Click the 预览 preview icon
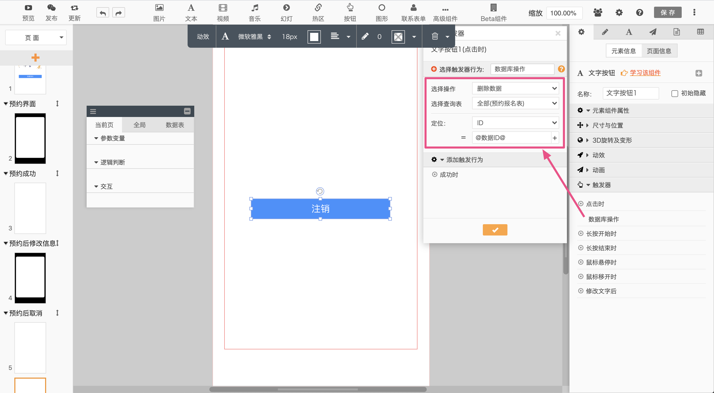The height and width of the screenshot is (393, 714). tap(28, 8)
